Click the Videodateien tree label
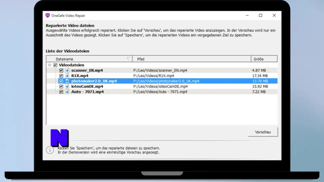Viewport: 324px width, 182px height. tap(72, 65)
